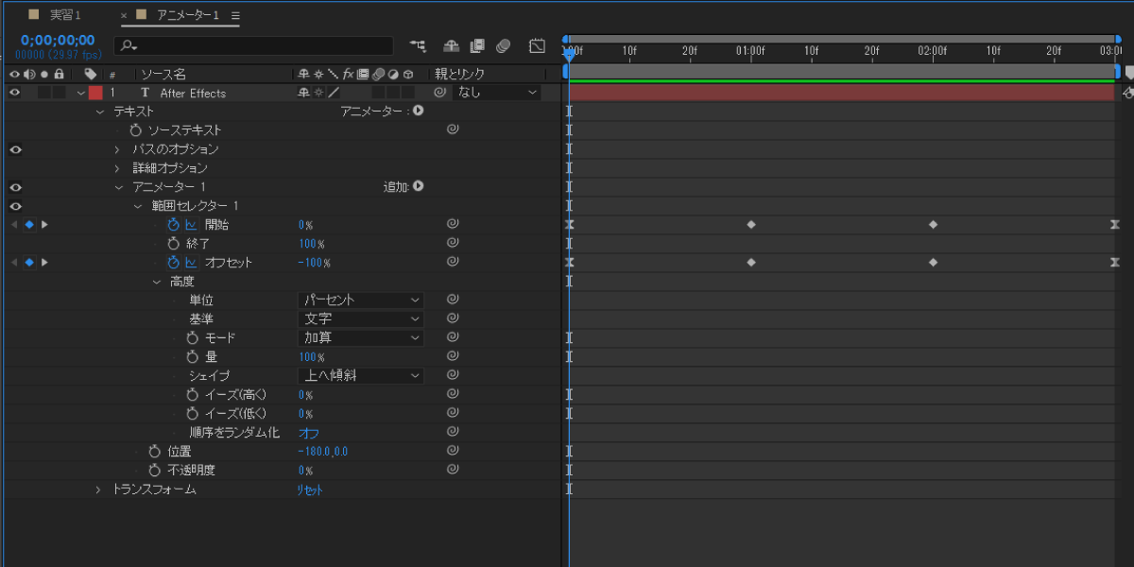The height and width of the screenshot is (567, 1134).
Task: Open the アニメーター 1 panel menu
Action: click(x=235, y=15)
